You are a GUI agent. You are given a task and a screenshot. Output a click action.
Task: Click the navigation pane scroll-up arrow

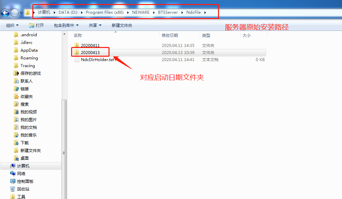coord(64,34)
